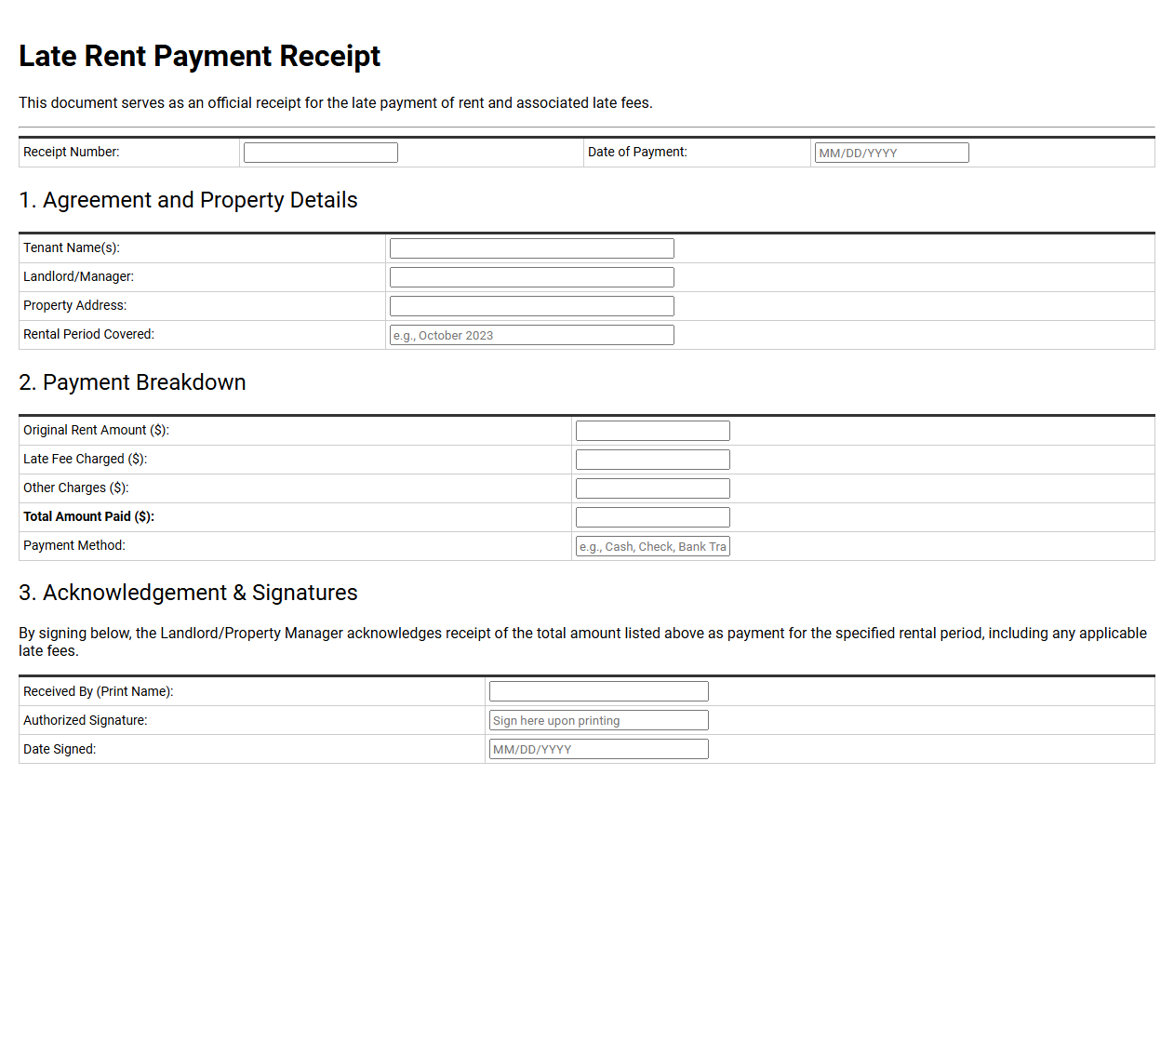The height and width of the screenshot is (1042, 1174).
Task: Click the 'Received By (Print Name):' label
Action: 99,691
